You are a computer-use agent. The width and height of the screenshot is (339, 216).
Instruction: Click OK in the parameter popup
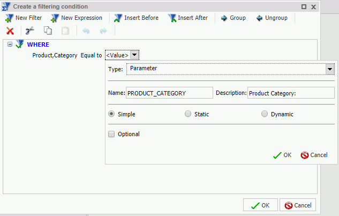click(282, 155)
